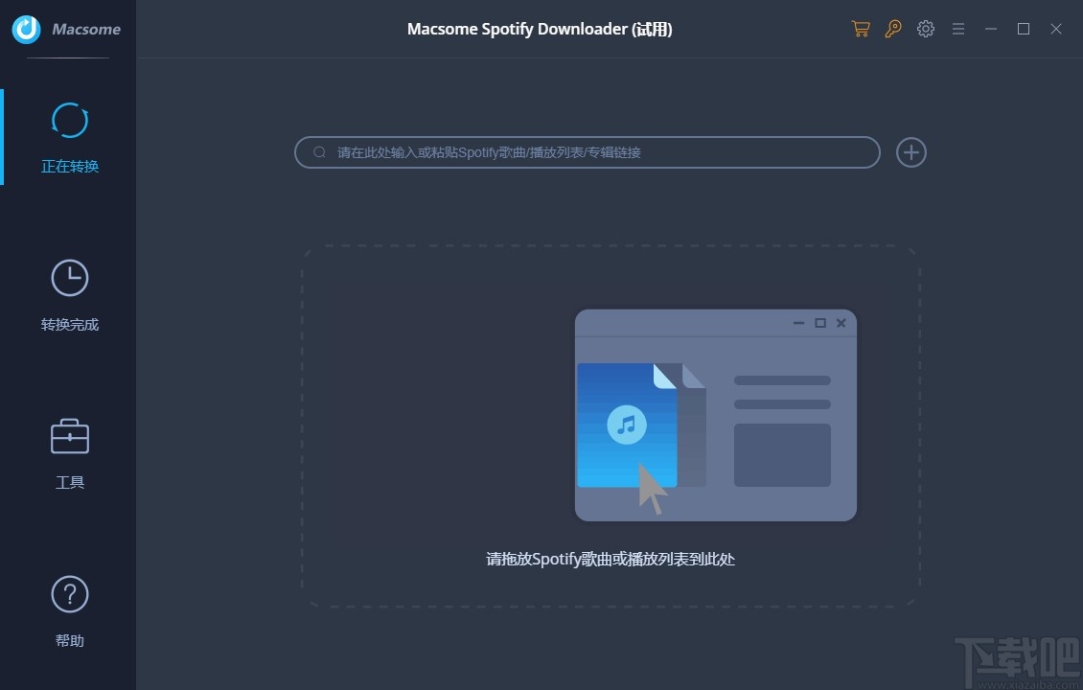The height and width of the screenshot is (690, 1083).
Task: Click the search magnifier icon in search bar
Action: [x=317, y=151]
